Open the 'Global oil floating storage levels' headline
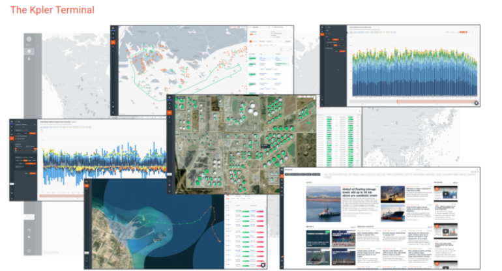Screen dimensions: 502x271 (x=359, y=192)
